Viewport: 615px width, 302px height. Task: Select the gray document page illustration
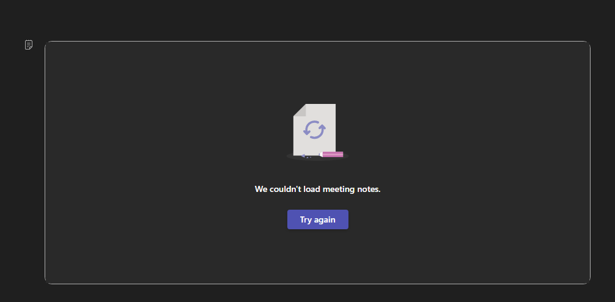click(315, 130)
